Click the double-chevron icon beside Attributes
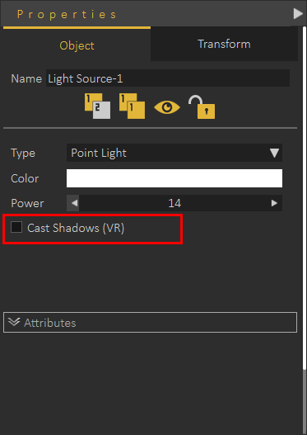 (x=14, y=322)
